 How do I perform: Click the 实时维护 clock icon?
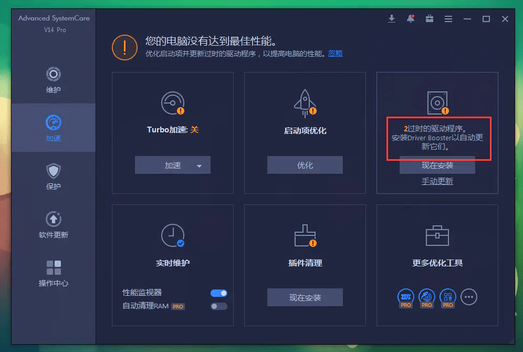coord(173,235)
